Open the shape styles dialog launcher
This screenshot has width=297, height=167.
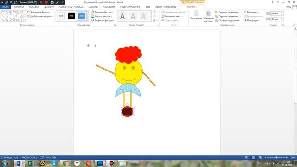coord(115,25)
